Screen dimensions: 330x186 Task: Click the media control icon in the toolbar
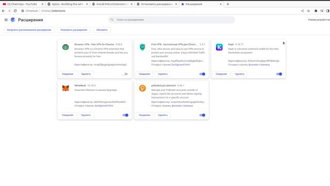click(322, 11)
